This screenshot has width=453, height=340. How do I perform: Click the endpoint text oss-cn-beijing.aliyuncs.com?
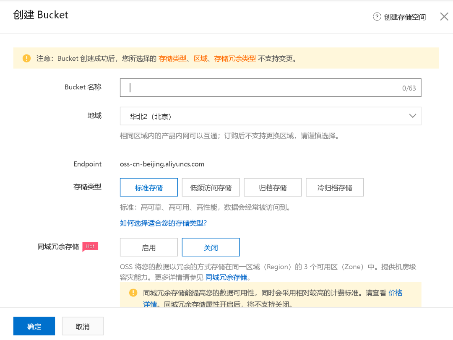(x=162, y=164)
